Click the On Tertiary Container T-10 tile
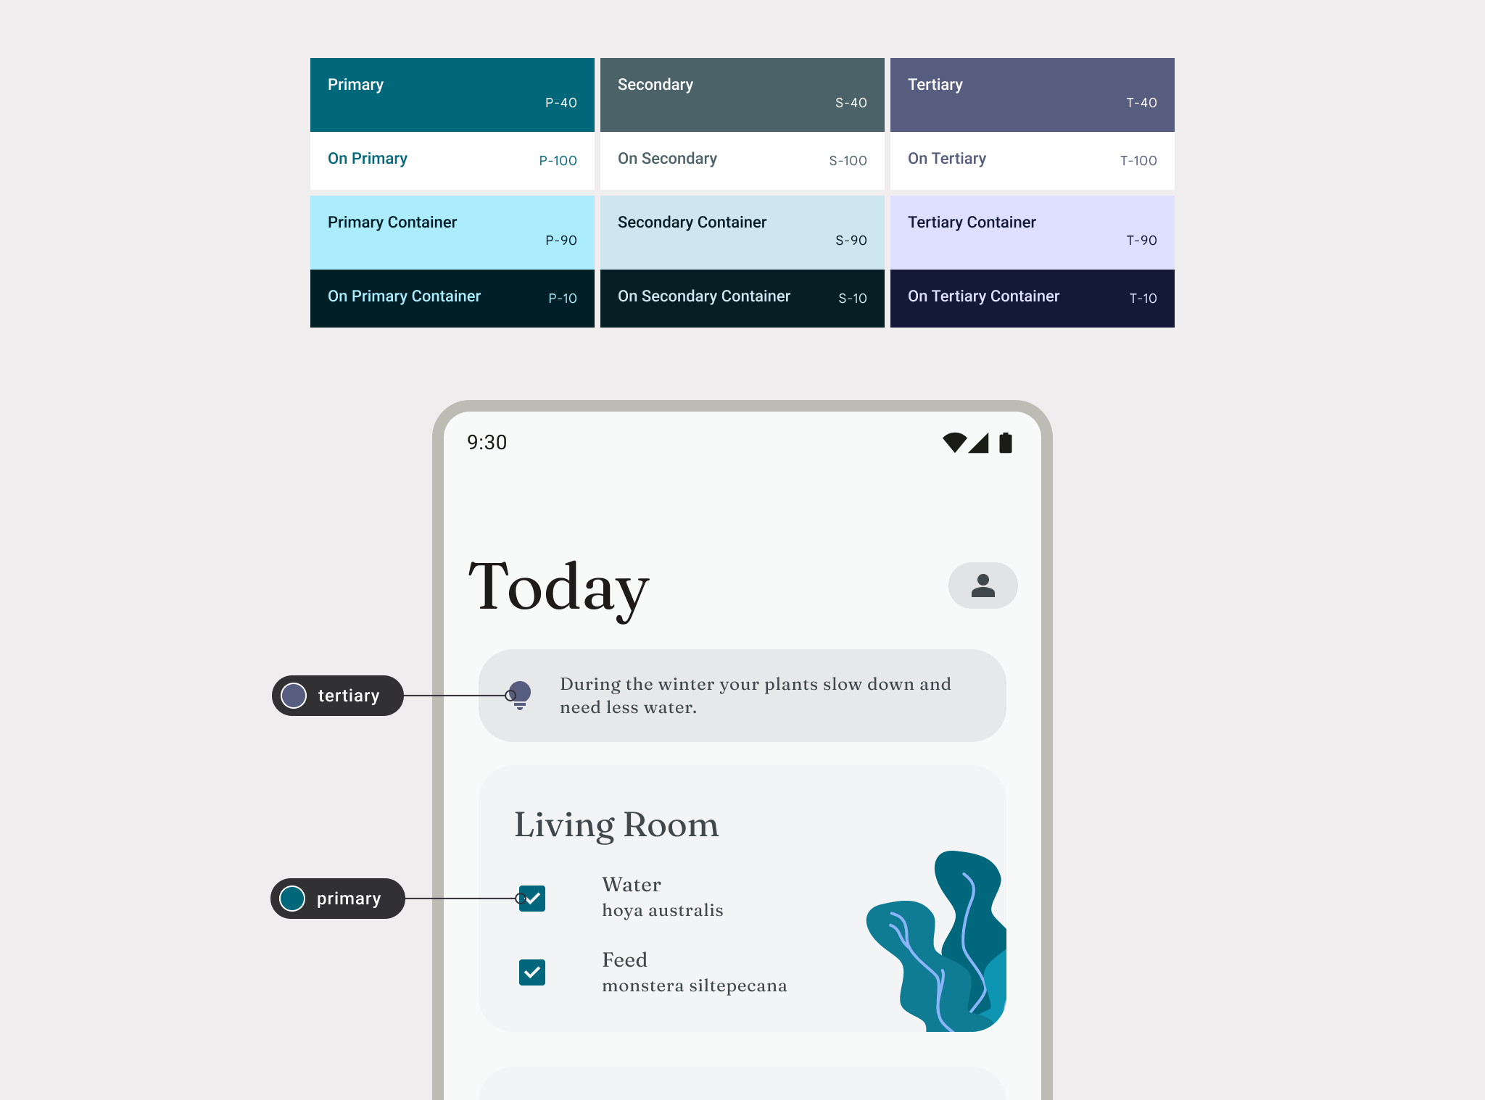 [x=1031, y=298]
